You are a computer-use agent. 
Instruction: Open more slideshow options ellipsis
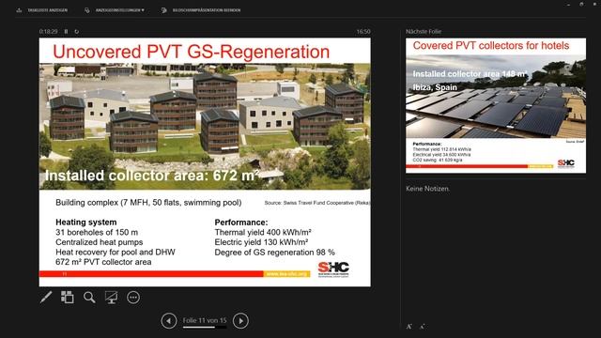(133, 298)
